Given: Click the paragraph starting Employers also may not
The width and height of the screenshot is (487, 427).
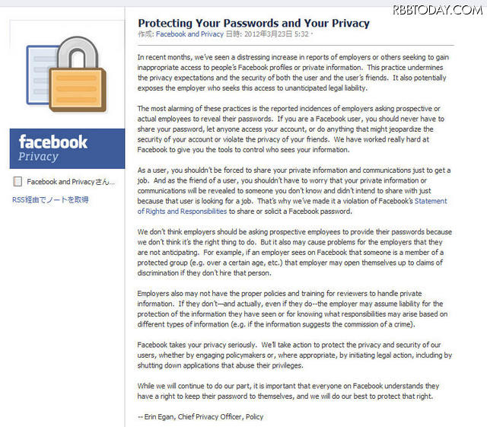Looking at the screenshot, I should tap(294, 308).
